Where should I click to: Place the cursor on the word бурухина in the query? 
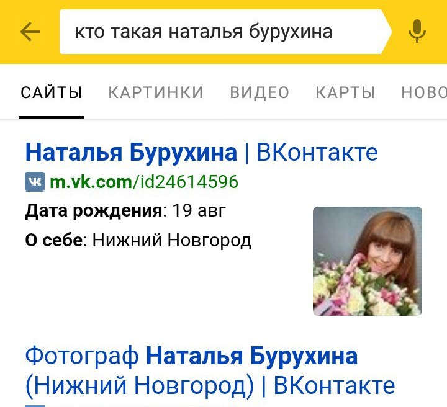[291, 32]
